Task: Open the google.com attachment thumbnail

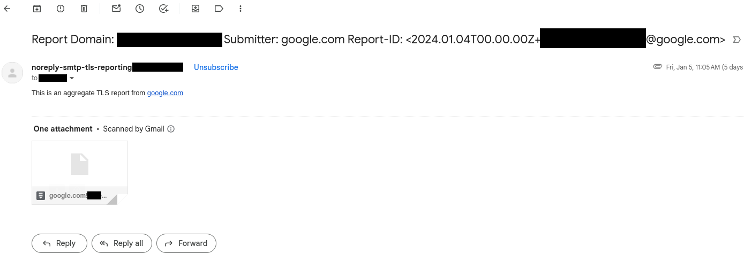Action: point(80,172)
